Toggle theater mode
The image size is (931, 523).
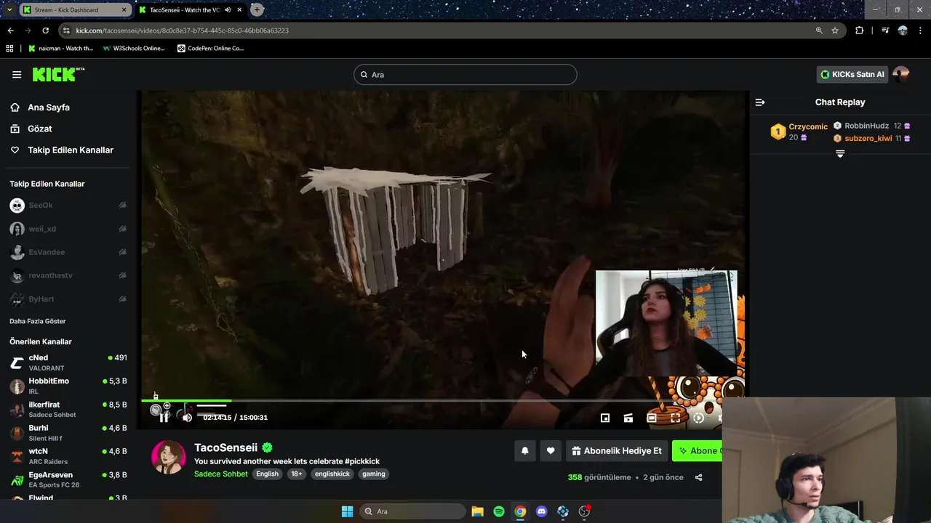coord(652,418)
